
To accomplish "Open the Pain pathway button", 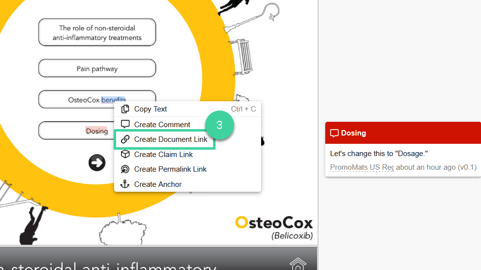I will pos(97,68).
